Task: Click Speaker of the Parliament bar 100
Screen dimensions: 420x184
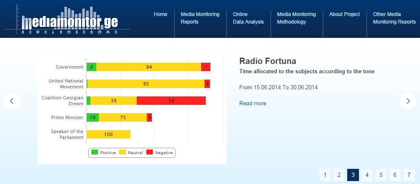Action: click(x=109, y=134)
